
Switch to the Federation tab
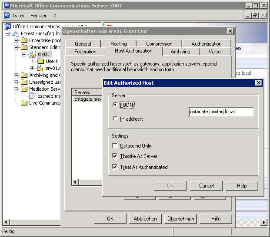85,52
